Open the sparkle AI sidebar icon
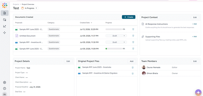 click(5, 33)
